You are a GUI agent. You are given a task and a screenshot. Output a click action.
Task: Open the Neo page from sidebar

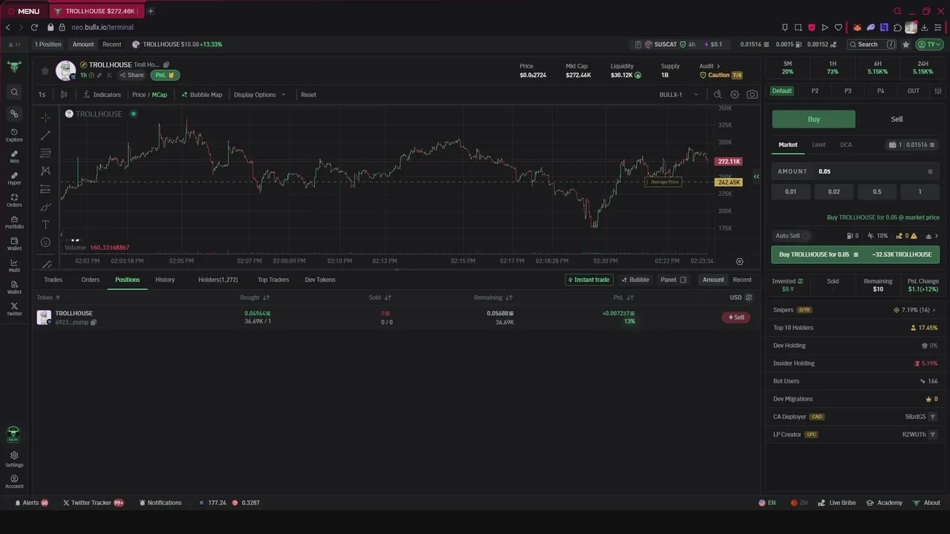(x=14, y=156)
